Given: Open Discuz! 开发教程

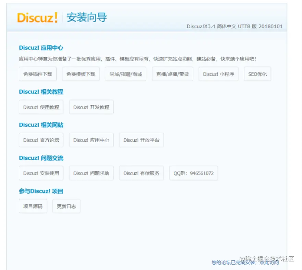Looking at the screenshot, I should pyautogui.click(x=91, y=107).
